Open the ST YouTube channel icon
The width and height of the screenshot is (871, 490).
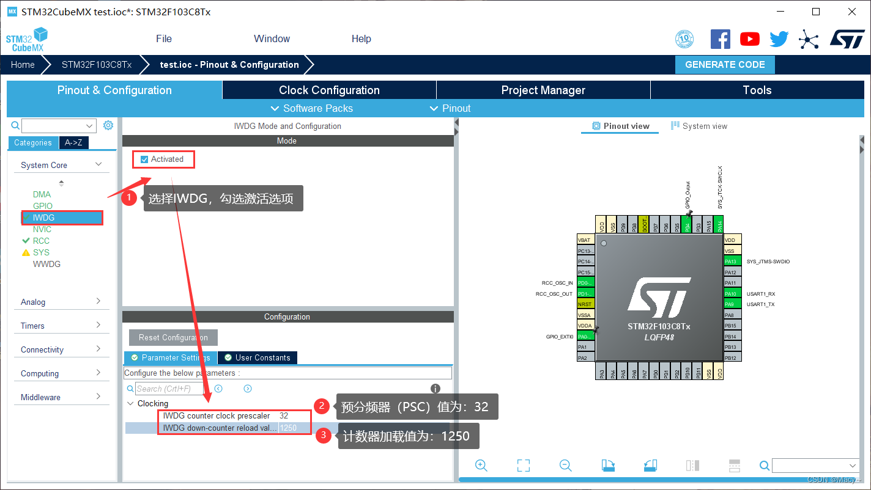click(x=749, y=39)
